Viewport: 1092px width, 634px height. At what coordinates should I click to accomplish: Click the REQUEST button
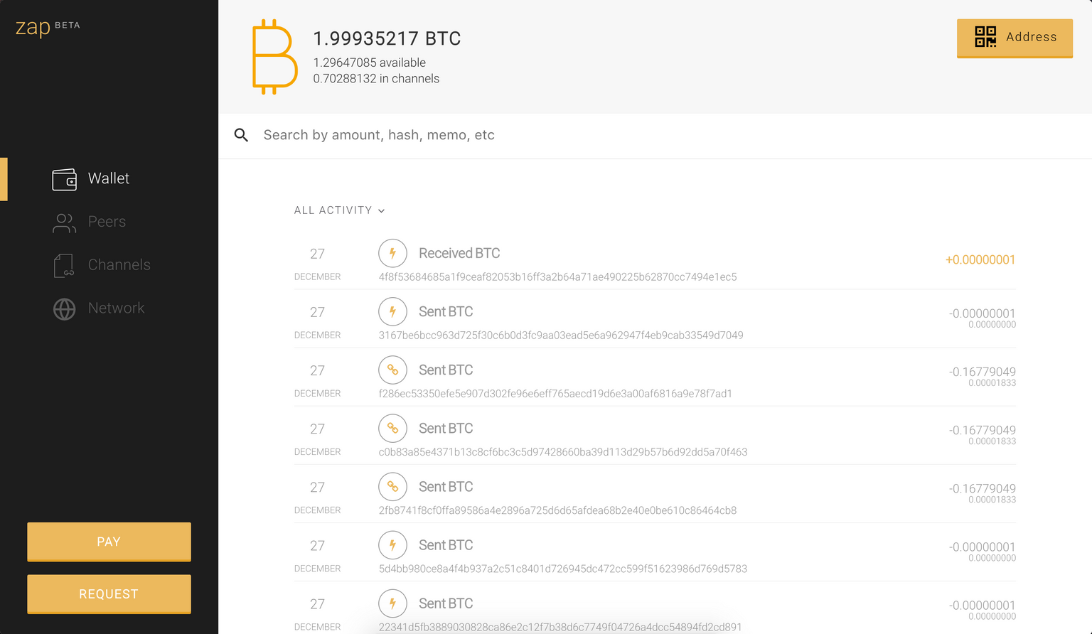[x=108, y=593]
